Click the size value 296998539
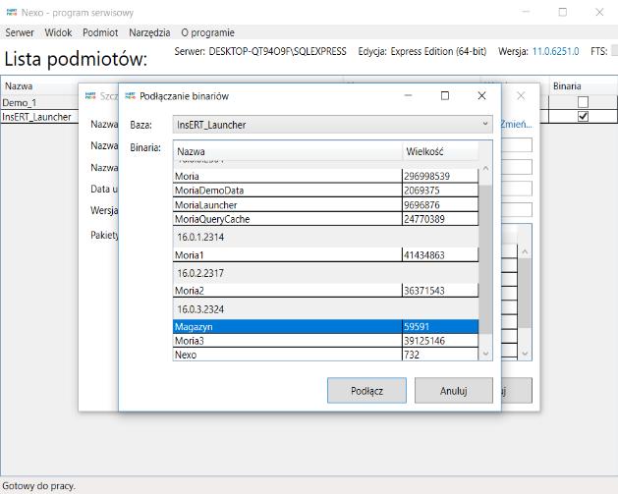 click(x=426, y=176)
